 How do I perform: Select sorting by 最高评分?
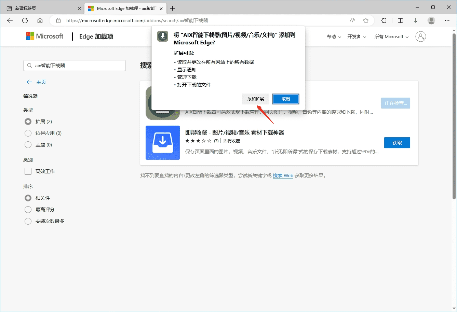point(28,210)
